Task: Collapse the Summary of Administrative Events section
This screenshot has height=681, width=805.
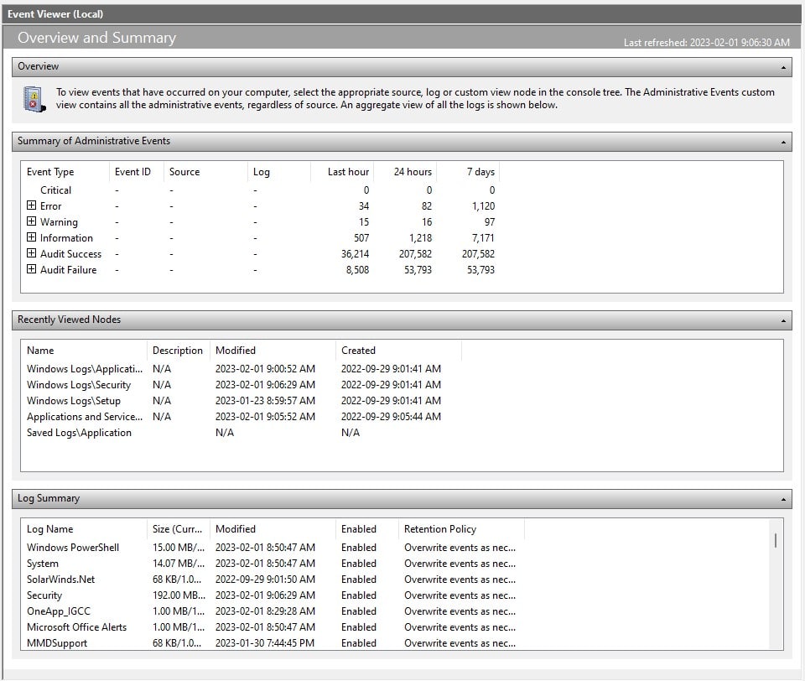Action: [782, 141]
